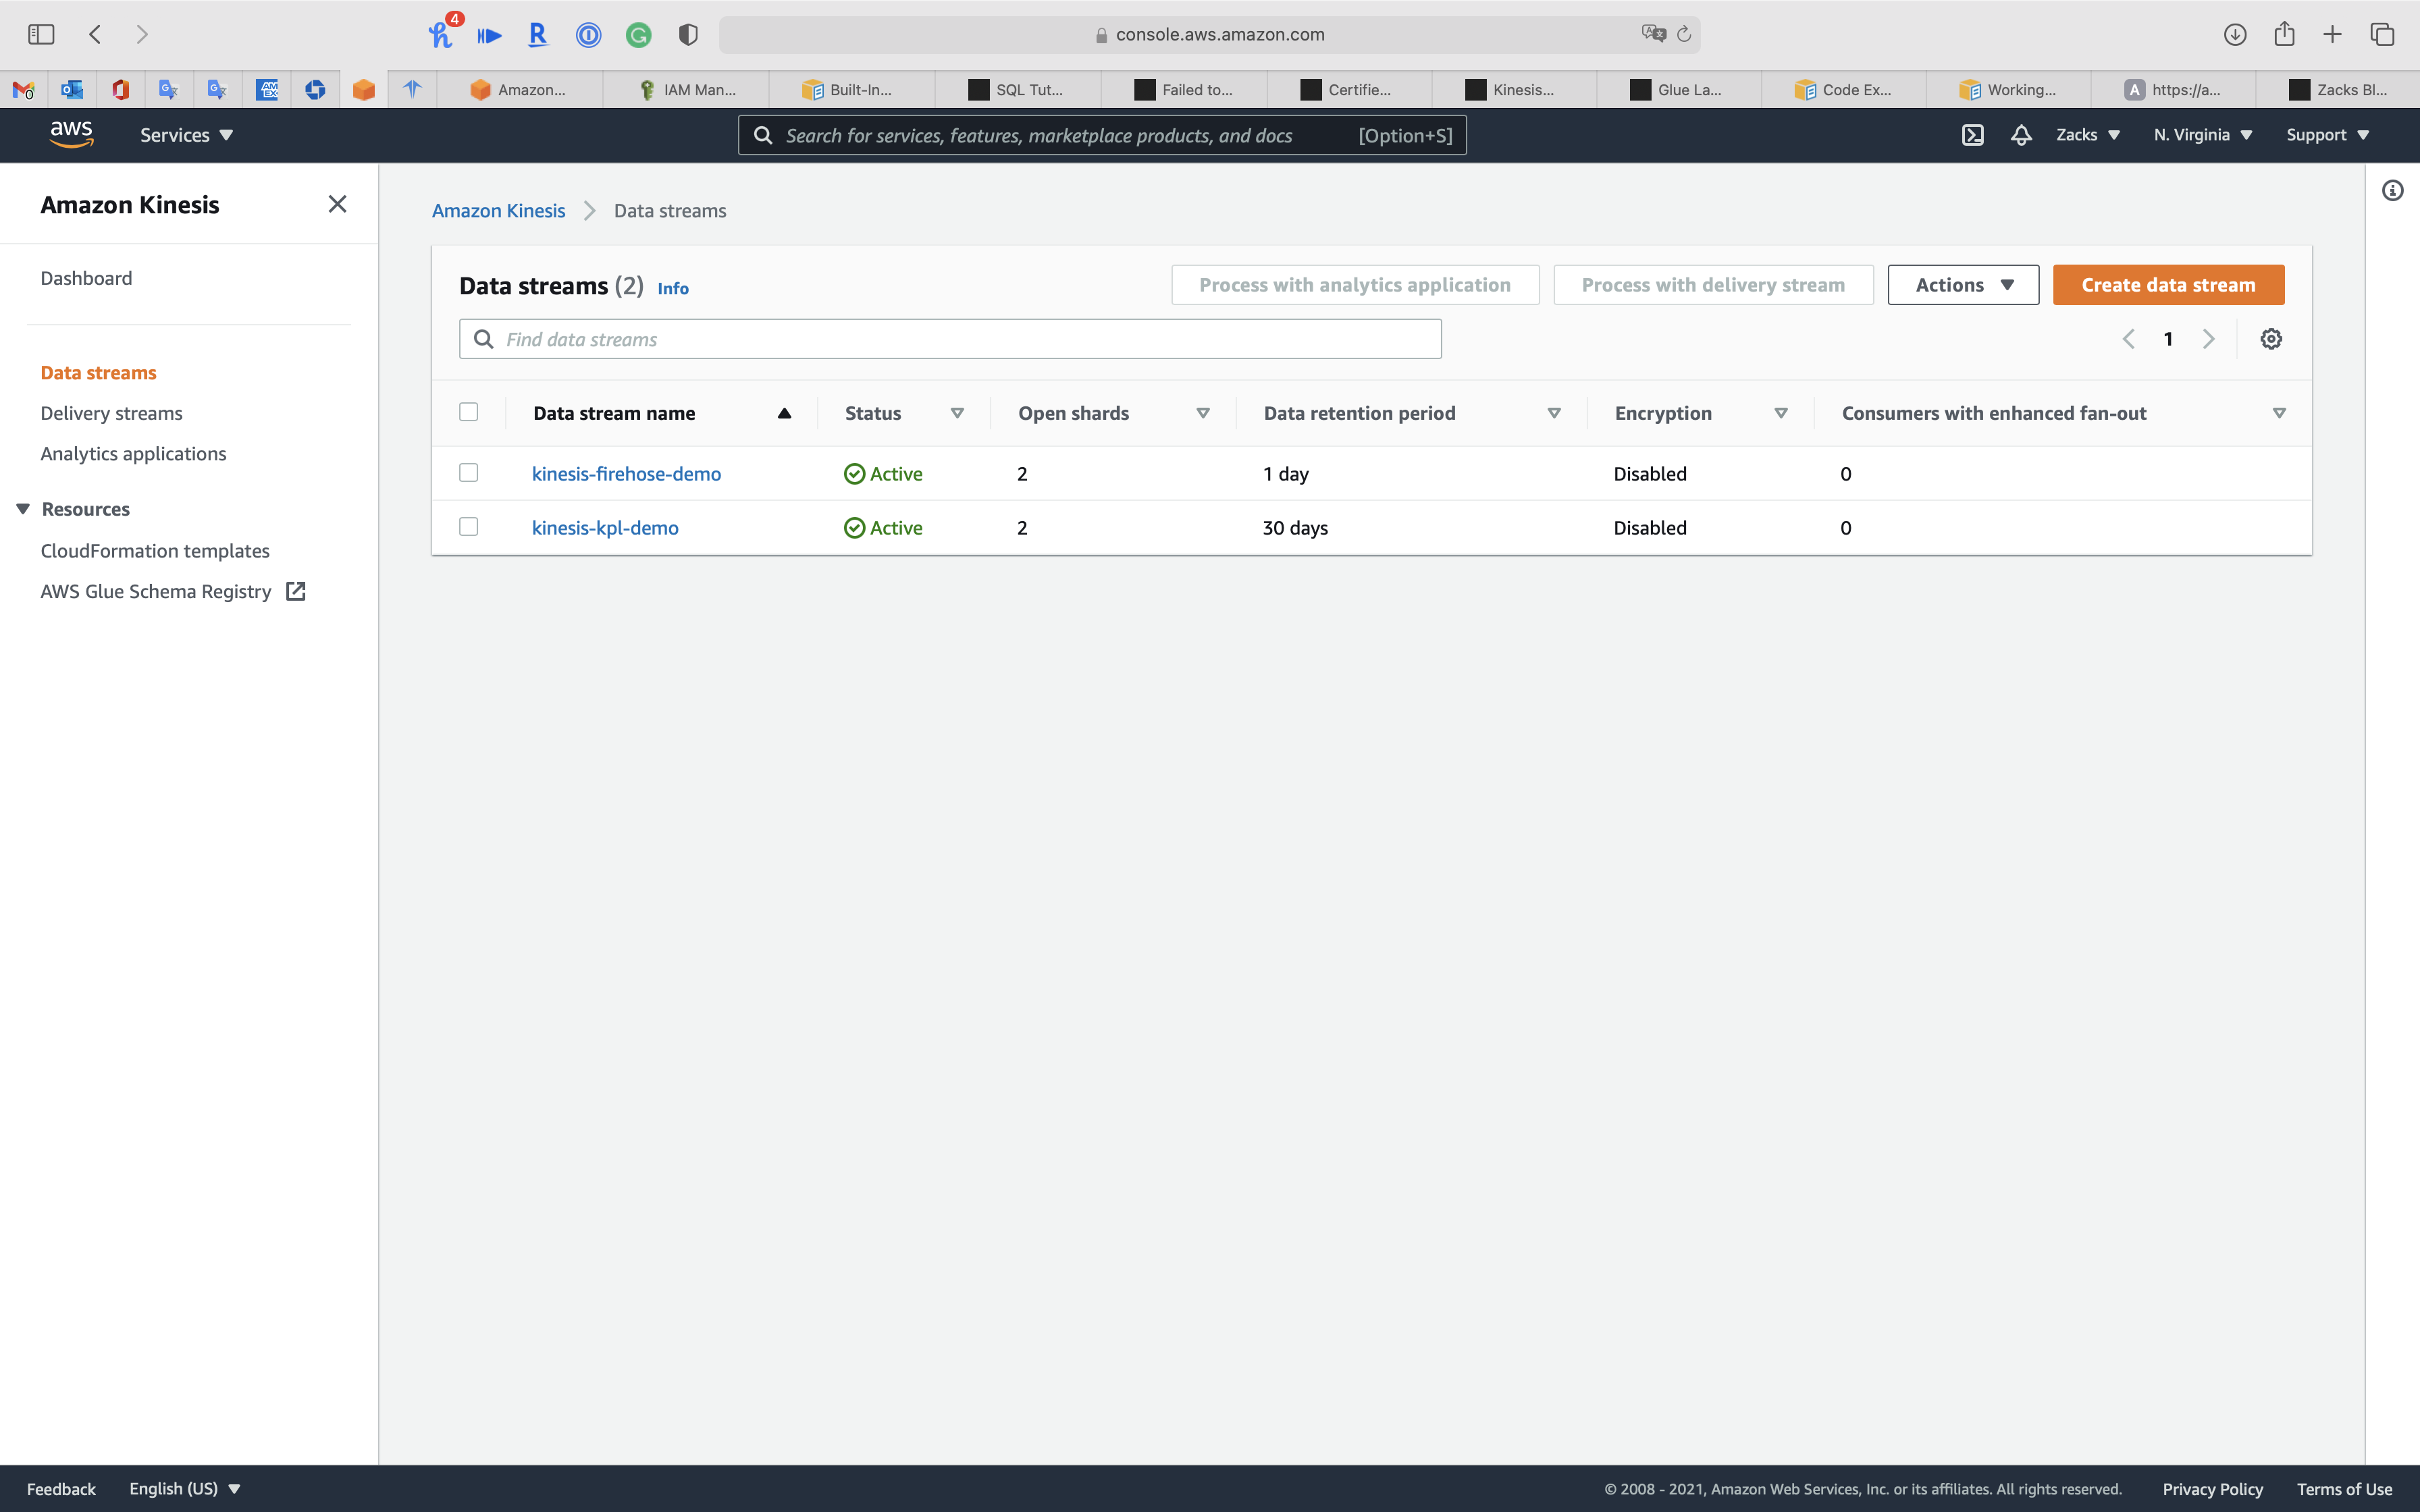The width and height of the screenshot is (2420, 1512).
Task: Click the notifications bell icon
Action: tap(2021, 135)
